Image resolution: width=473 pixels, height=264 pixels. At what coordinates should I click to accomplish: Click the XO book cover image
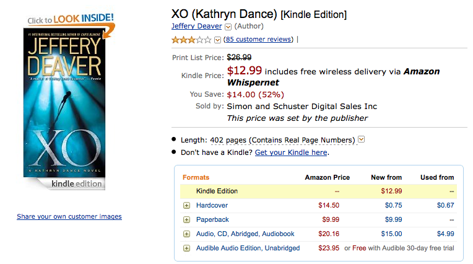coord(64,103)
